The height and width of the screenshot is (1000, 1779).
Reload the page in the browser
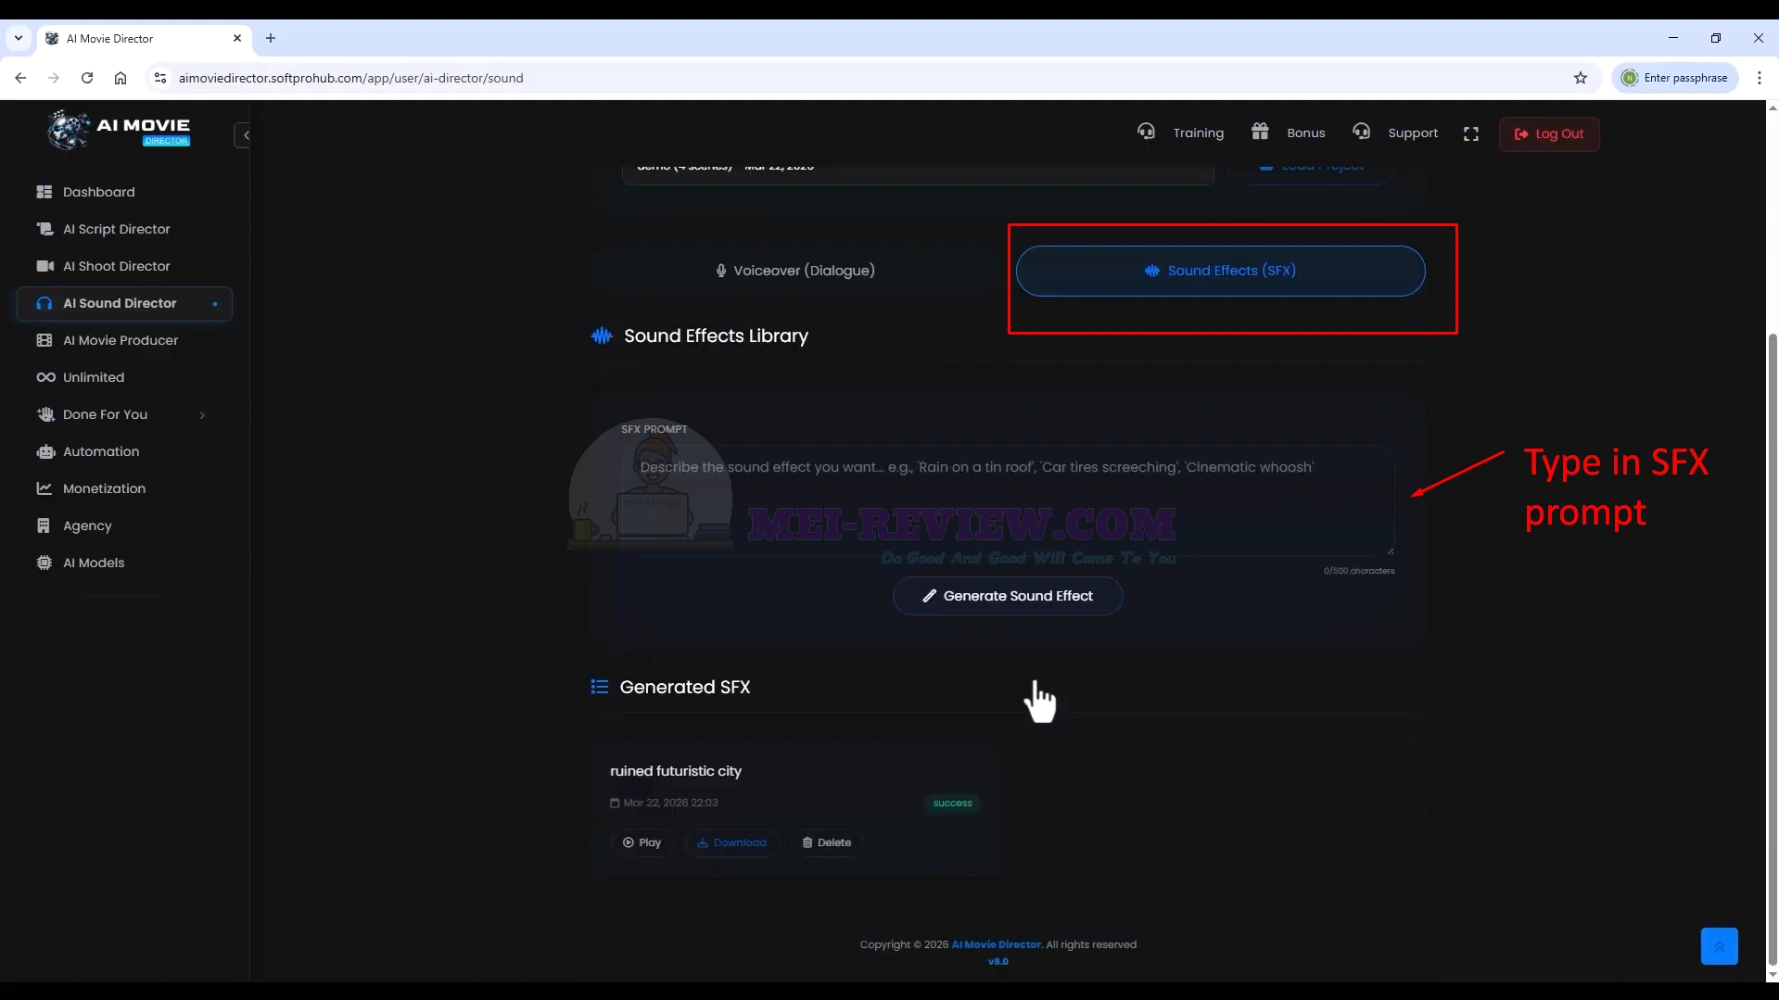point(87,78)
